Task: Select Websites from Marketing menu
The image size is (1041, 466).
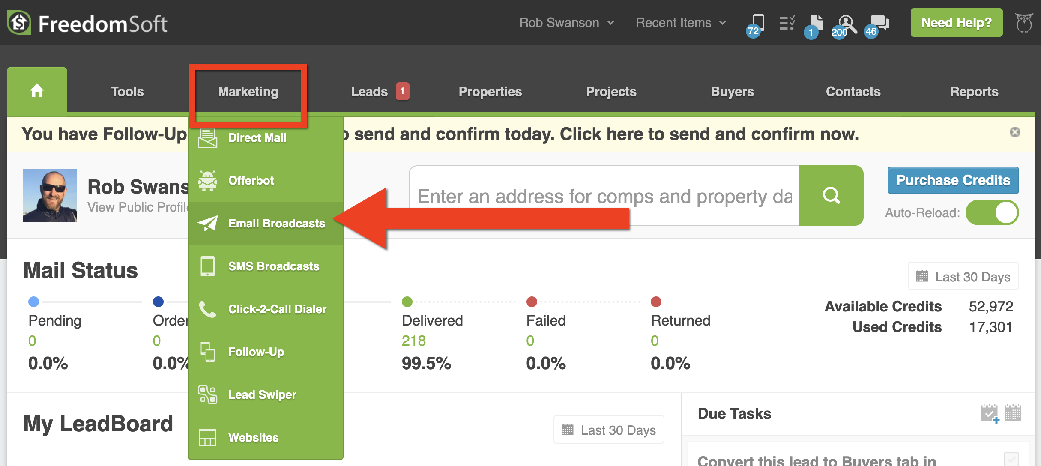Action: (266, 437)
